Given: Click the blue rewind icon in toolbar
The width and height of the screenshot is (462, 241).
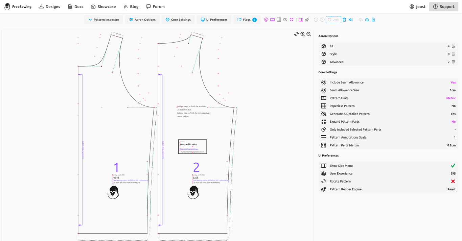Looking at the screenshot, I should point(351,20).
